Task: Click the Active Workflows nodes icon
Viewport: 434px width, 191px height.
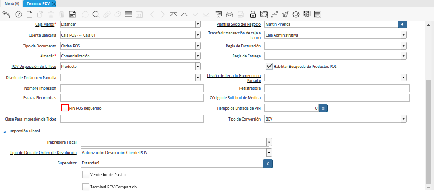Action: tap(275, 14)
